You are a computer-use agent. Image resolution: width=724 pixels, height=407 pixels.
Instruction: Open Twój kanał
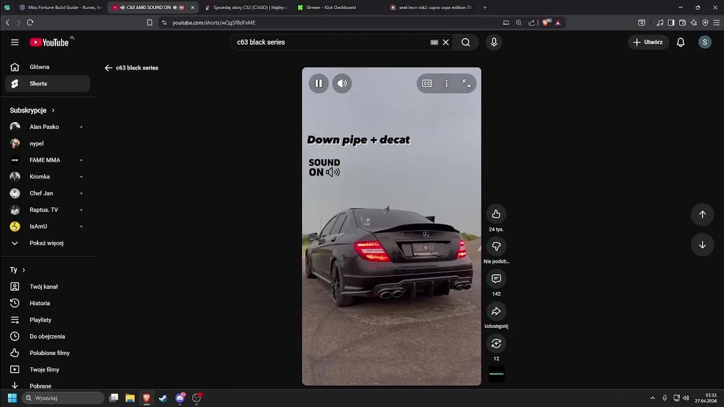[48, 287]
